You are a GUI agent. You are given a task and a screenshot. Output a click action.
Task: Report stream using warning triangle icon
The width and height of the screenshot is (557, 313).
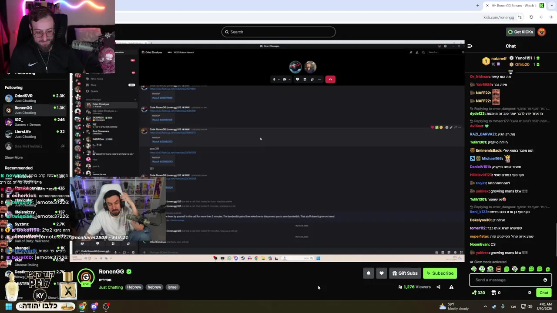(451, 287)
